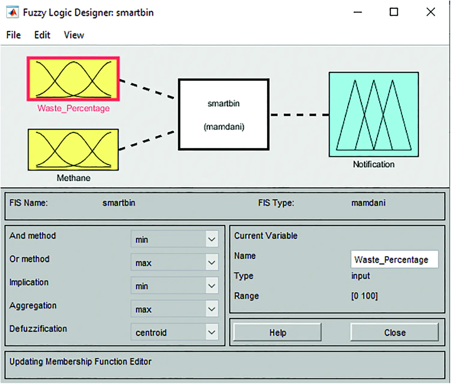451x384 pixels.
Task: Click the Range value [0 100]
Action: point(364,296)
